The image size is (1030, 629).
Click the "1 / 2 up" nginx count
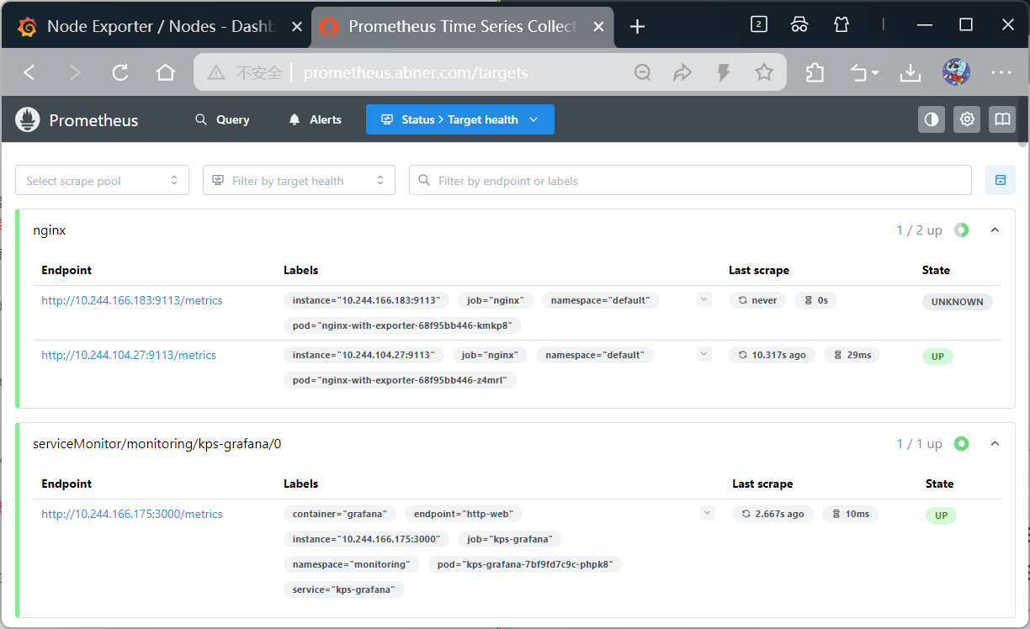[919, 230]
